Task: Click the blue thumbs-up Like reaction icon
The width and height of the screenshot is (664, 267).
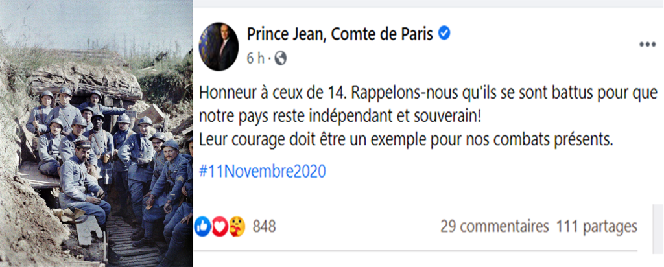Action: [203, 226]
